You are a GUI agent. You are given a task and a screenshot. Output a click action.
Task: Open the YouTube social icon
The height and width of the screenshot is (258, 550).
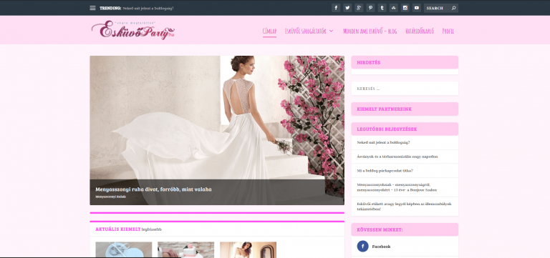tap(417, 8)
